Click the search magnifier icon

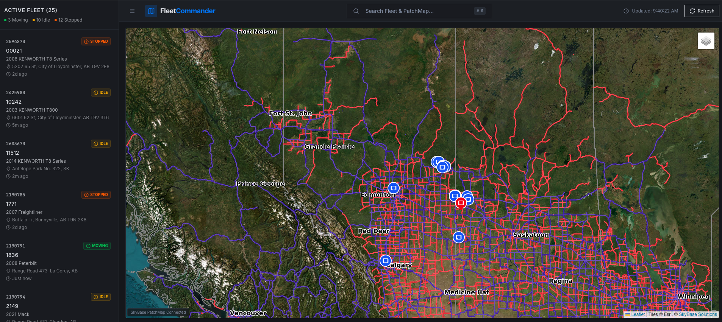point(356,11)
